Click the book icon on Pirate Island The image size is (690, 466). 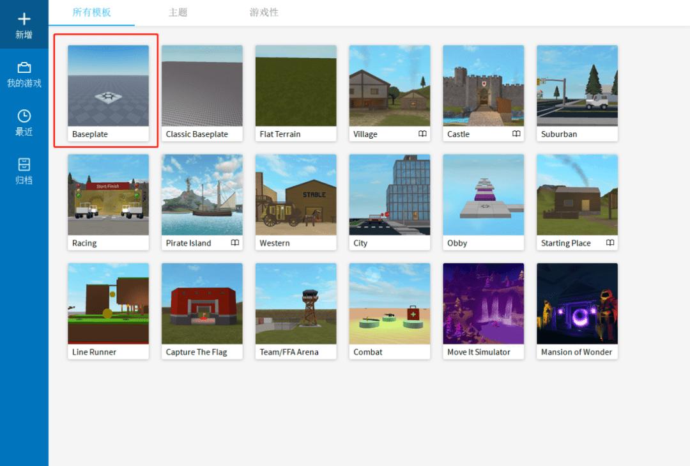pos(235,243)
